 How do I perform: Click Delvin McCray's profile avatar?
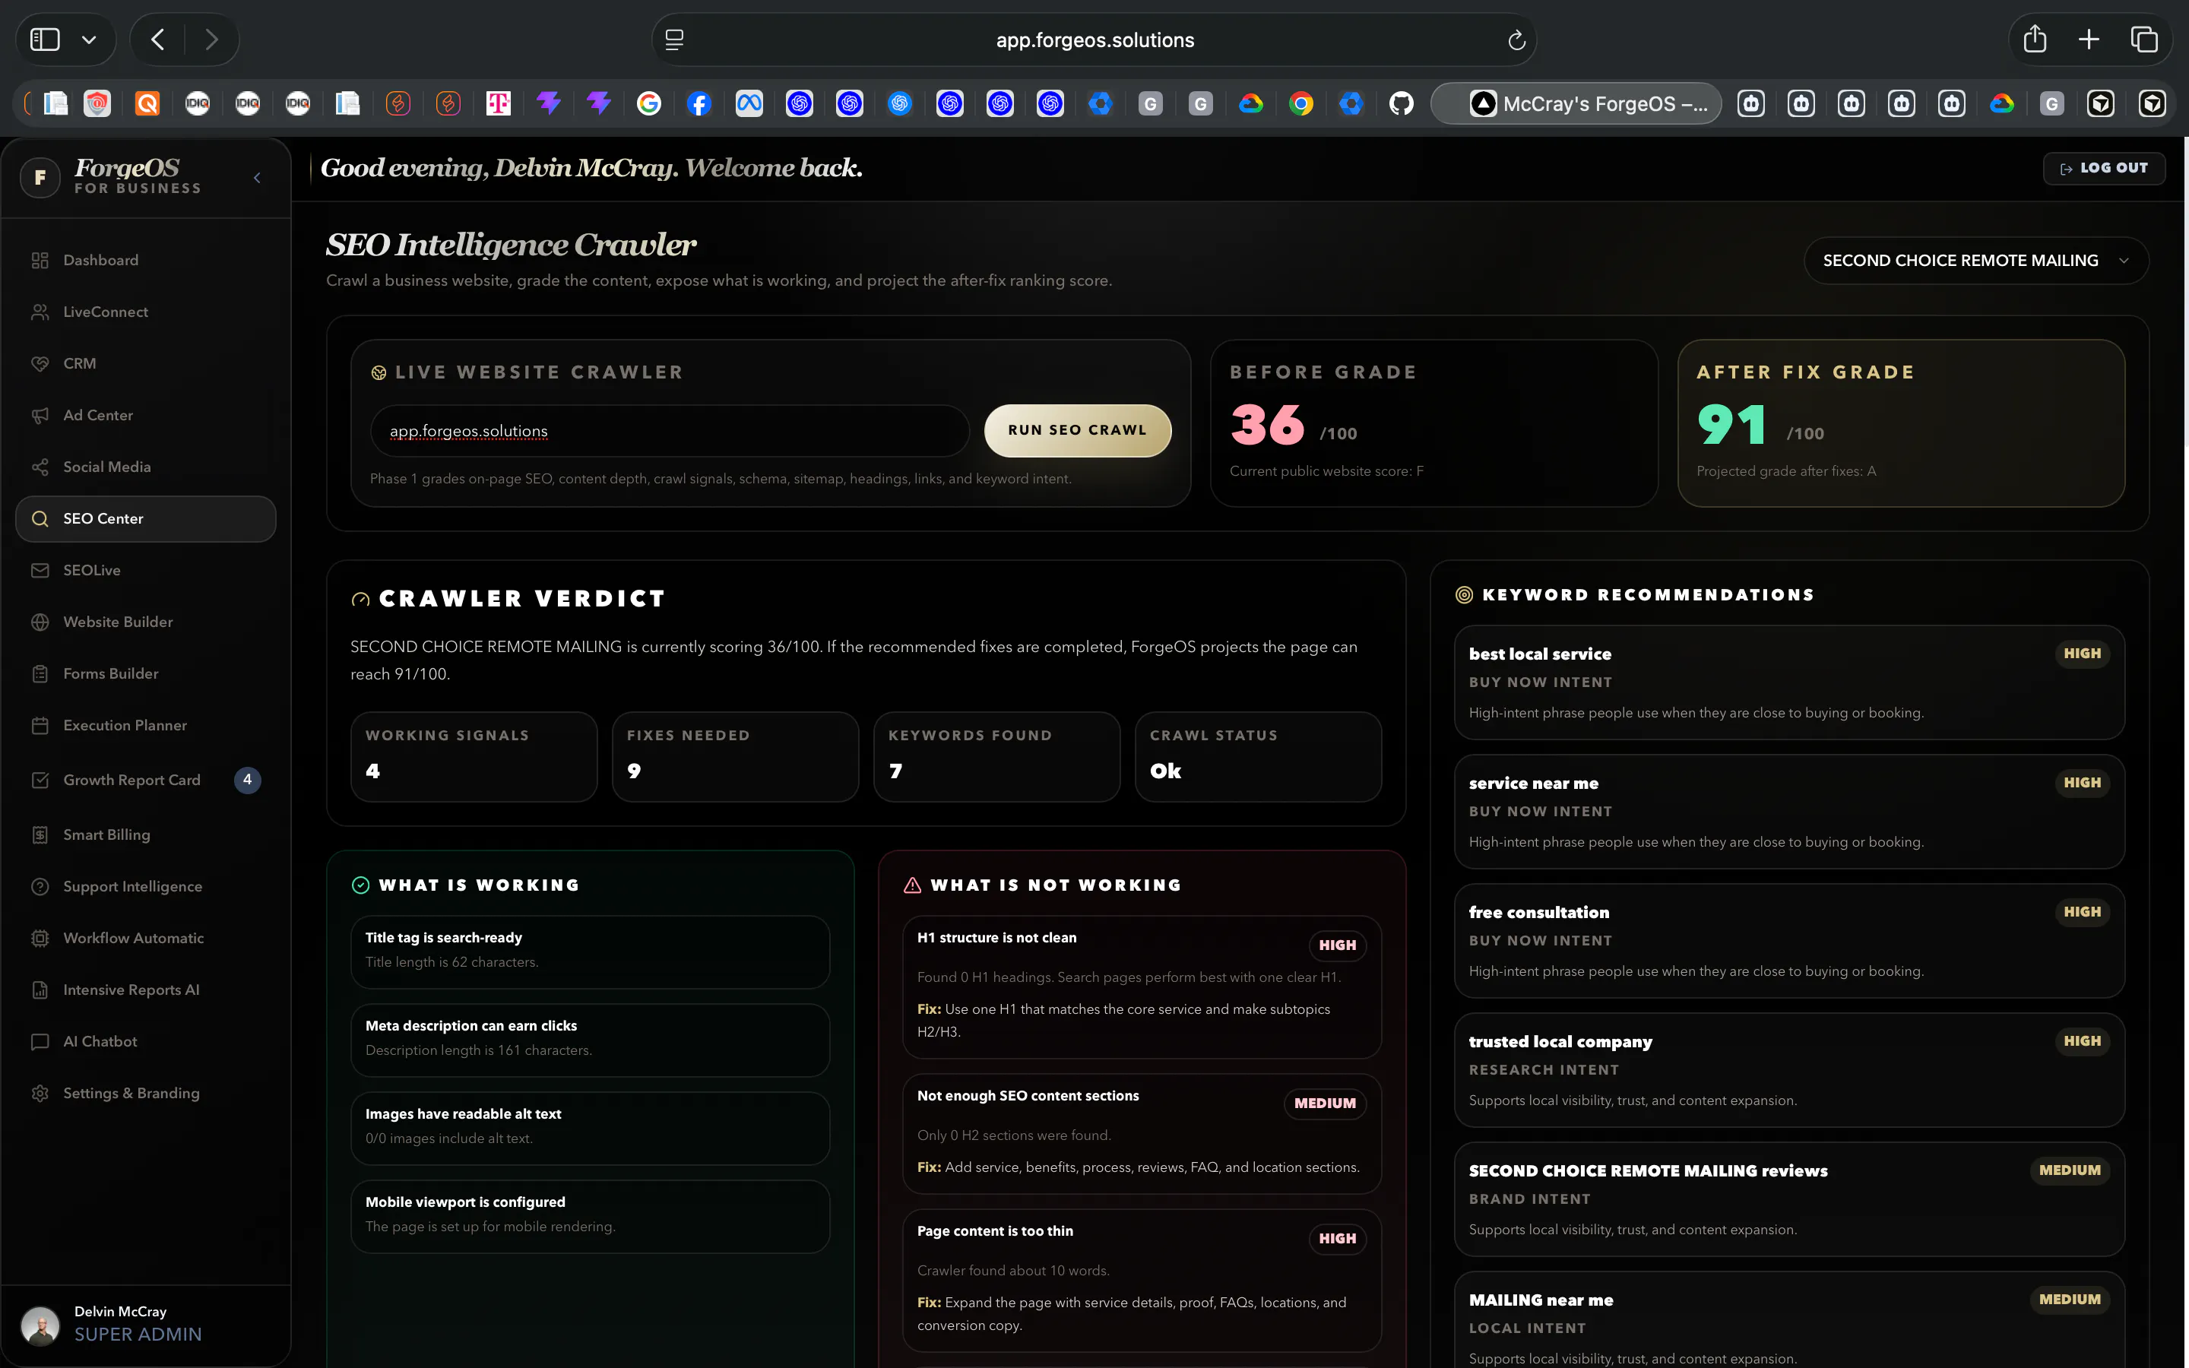point(40,1325)
